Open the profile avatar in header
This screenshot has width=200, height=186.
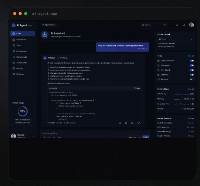coord(191,25)
